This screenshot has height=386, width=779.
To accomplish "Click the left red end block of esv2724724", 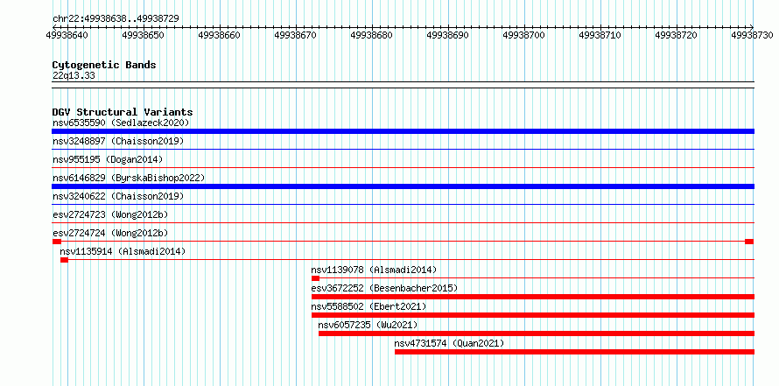I will coord(57,242).
